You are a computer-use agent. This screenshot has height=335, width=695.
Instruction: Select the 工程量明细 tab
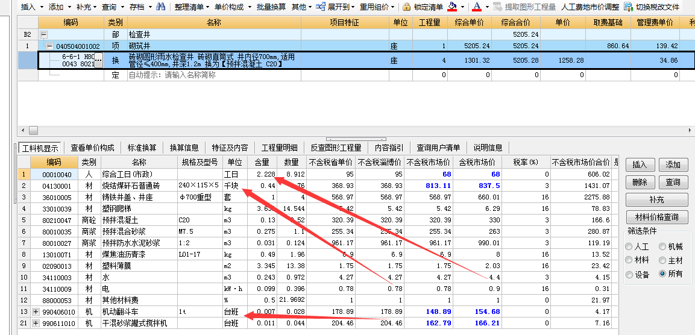[x=279, y=148]
